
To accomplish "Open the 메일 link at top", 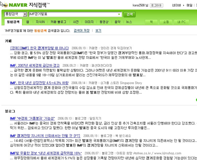I will [189, 5].
